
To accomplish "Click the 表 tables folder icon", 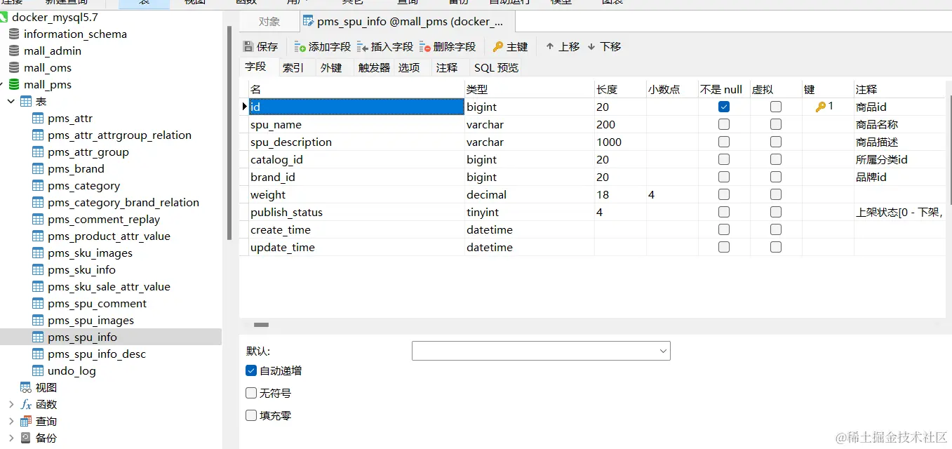I will [26, 101].
